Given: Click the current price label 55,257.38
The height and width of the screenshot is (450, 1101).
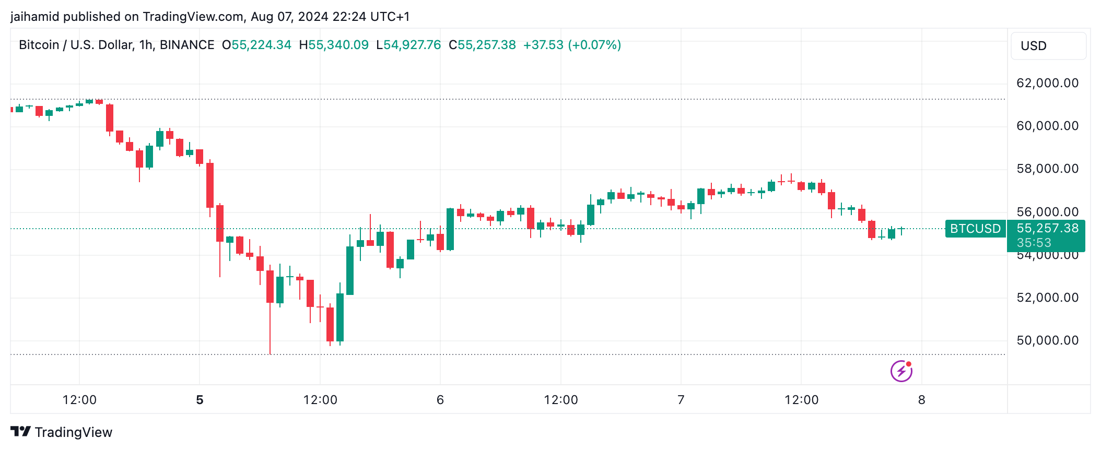Looking at the screenshot, I should [1047, 228].
